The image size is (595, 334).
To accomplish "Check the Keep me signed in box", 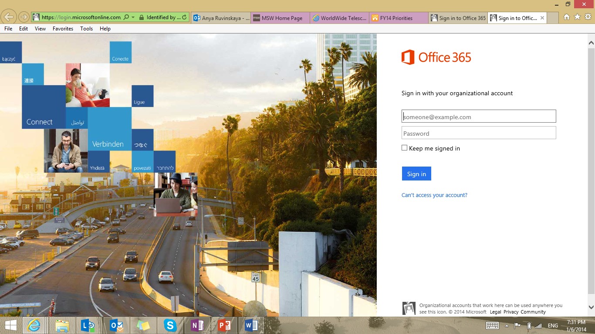I will (x=404, y=148).
